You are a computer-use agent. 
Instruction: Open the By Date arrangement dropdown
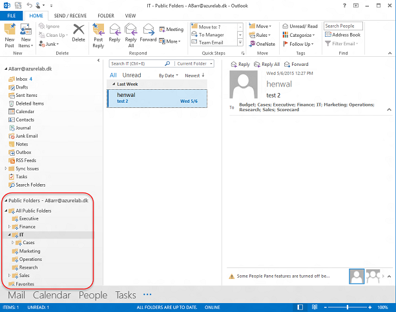click(x=169, y=76)
